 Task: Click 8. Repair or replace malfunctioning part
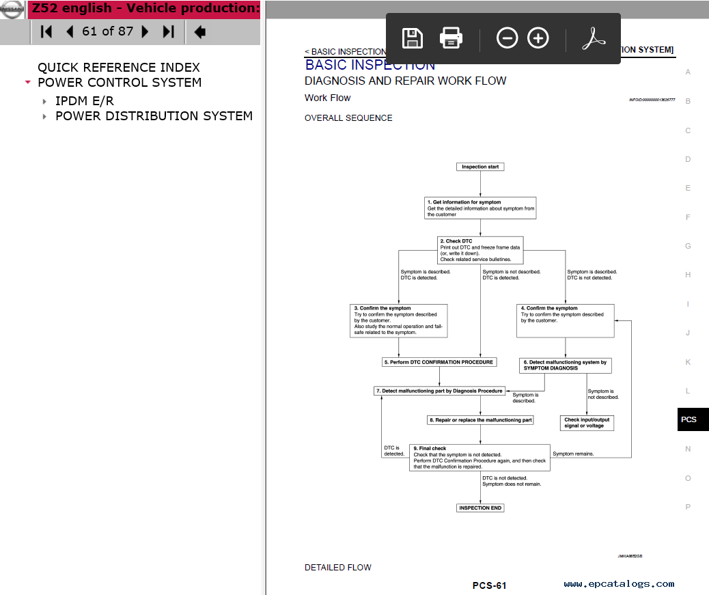pyautogui.click(x=480, y=420)
